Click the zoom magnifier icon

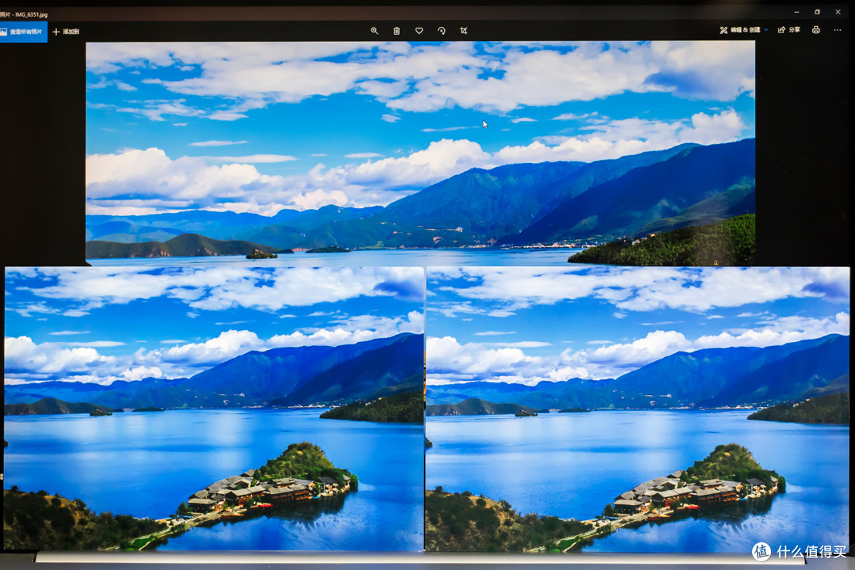click(374, 31)
